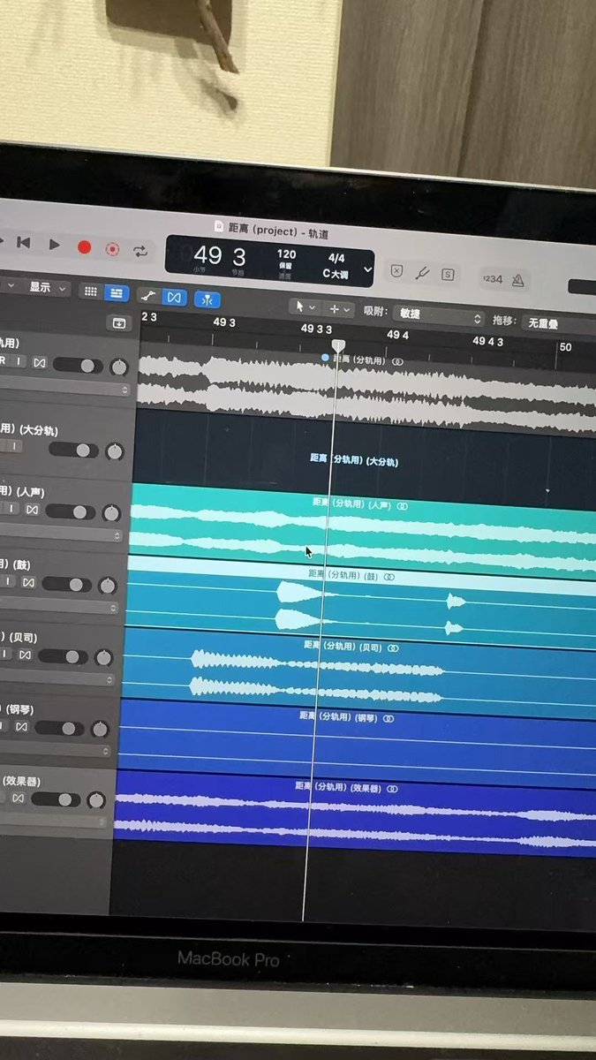The height and width of the screenshot is (1060, 596).
Task: Toggle input monitoring on the 鼓 track
Action: coord(8,580)
